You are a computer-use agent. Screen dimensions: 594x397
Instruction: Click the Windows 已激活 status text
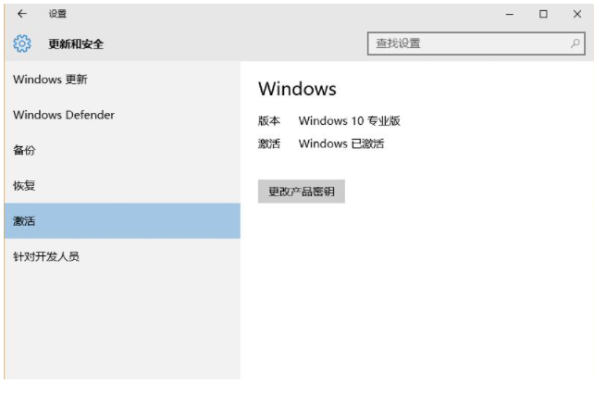(340, 143)
